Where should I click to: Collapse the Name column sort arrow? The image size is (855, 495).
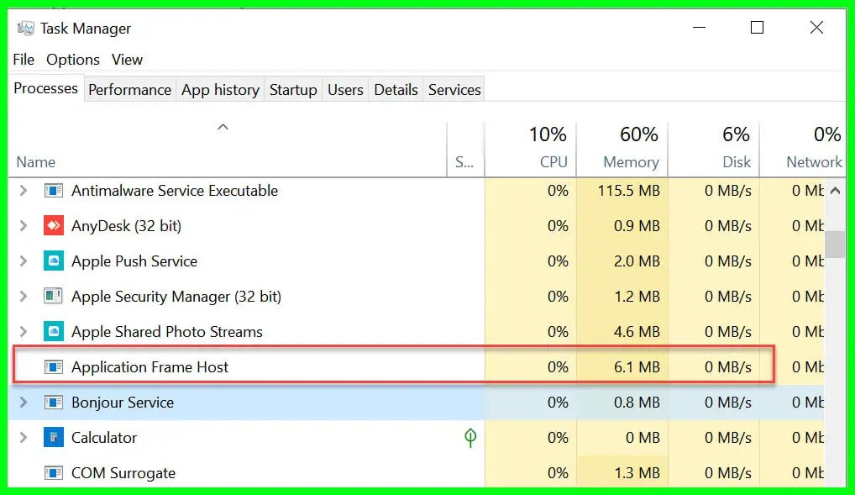click(x=223, y=126)
